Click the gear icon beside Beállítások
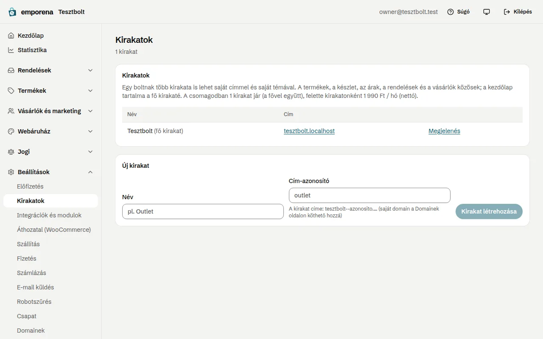543x339 pixels. coord(11,172)
